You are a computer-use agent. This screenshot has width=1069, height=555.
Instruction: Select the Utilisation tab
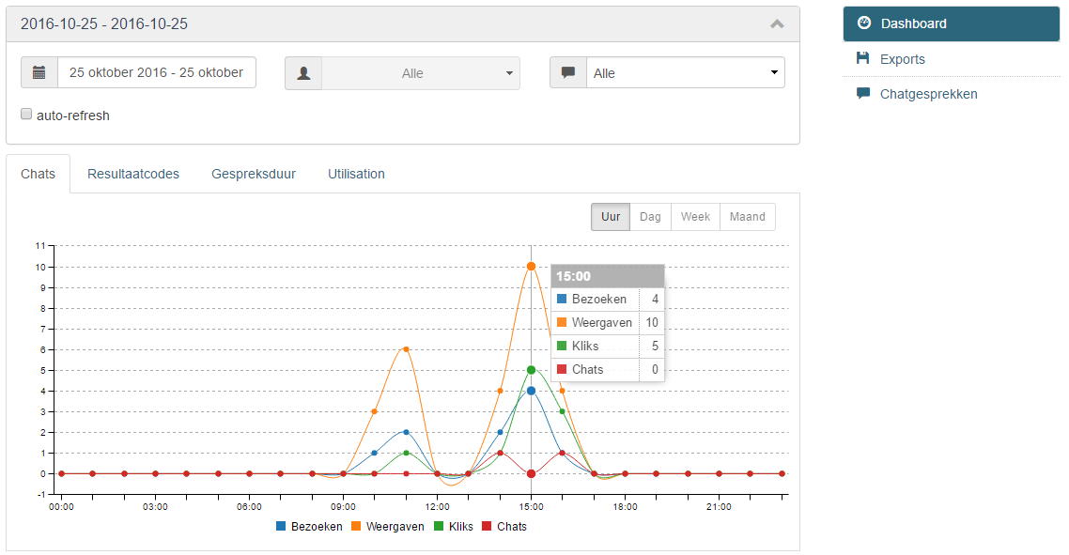tap(356, 174)
